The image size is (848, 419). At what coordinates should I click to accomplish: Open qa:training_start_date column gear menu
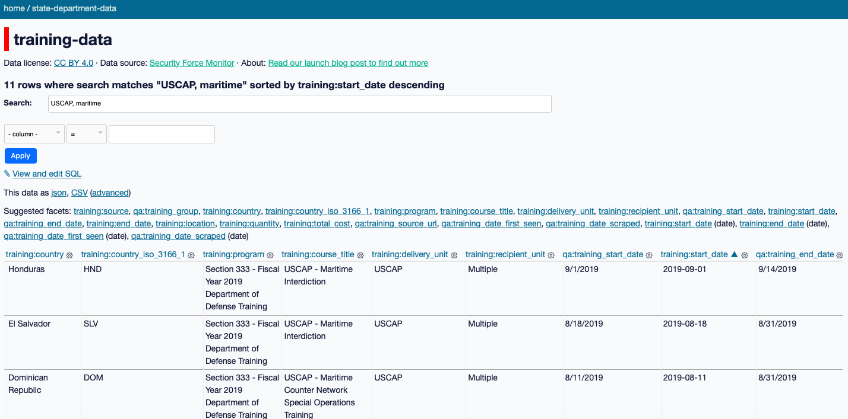pos(649,255)
